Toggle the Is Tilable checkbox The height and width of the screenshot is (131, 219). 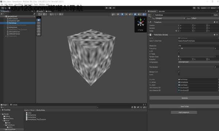tap(179, 54)
